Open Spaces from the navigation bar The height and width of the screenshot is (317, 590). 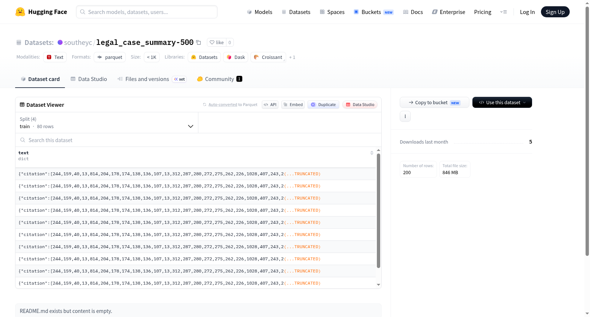pos(332,12)
